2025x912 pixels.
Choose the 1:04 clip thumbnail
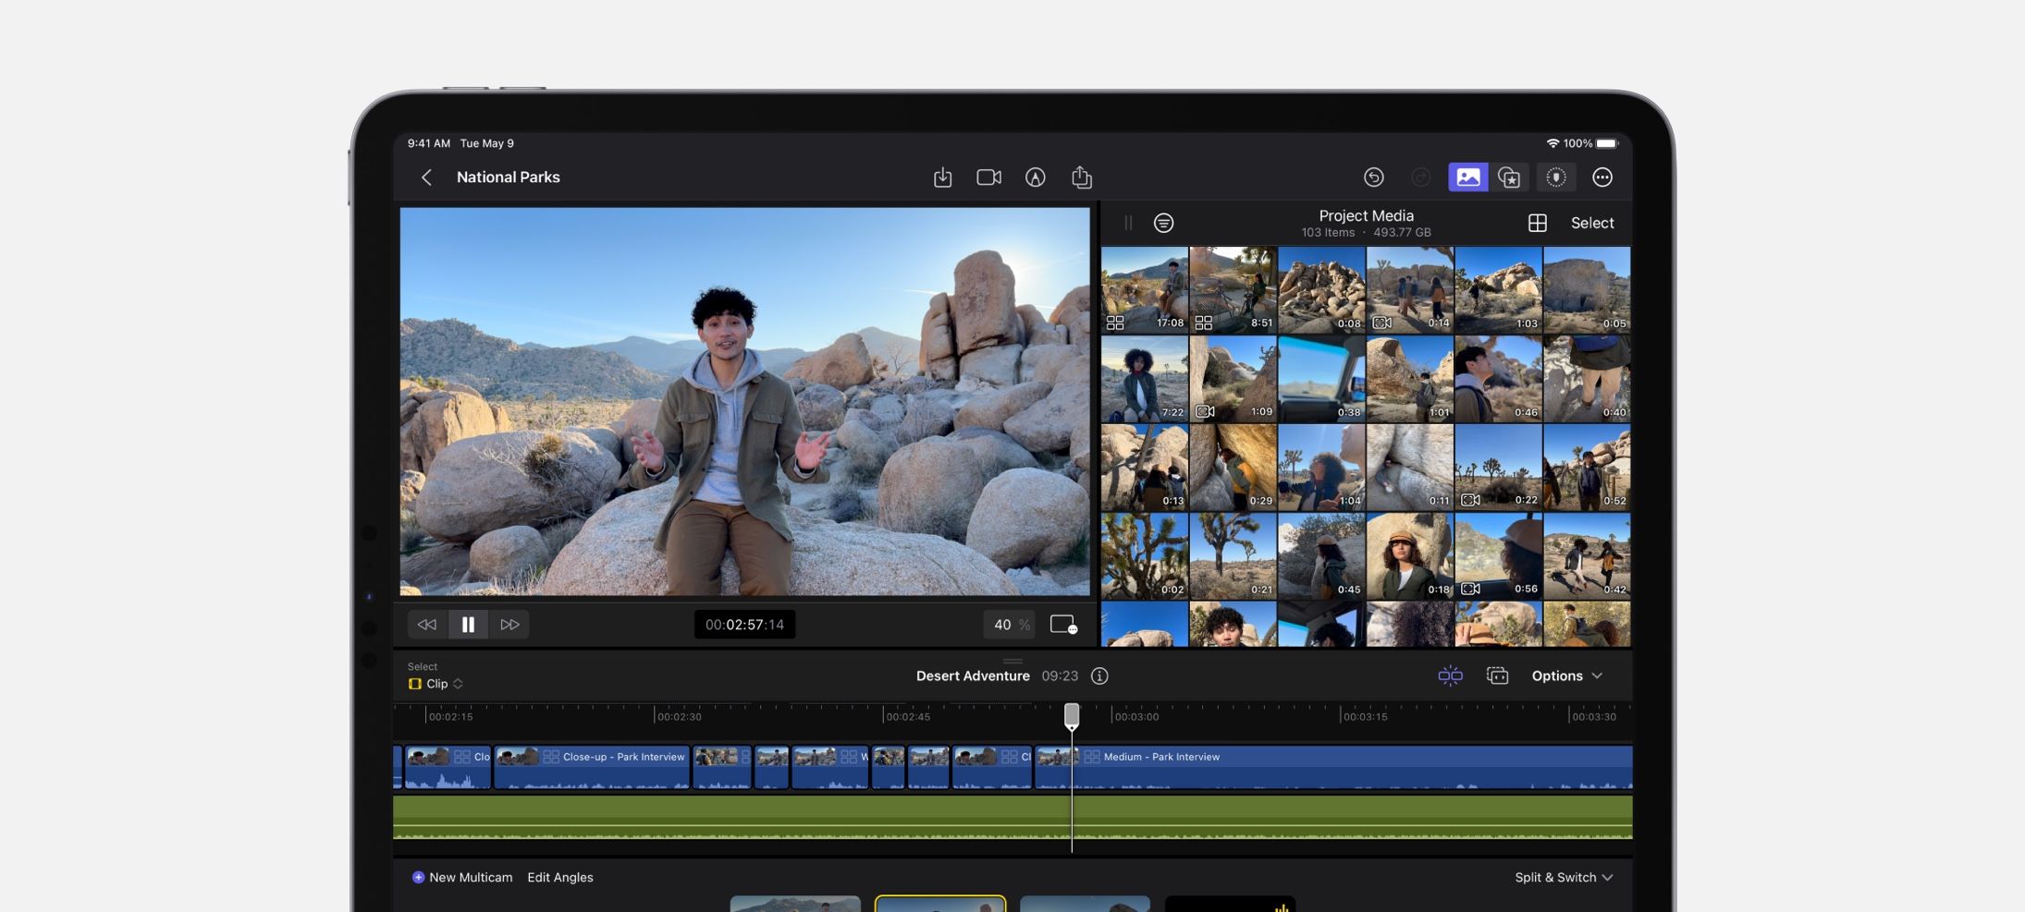(1321, 468)
